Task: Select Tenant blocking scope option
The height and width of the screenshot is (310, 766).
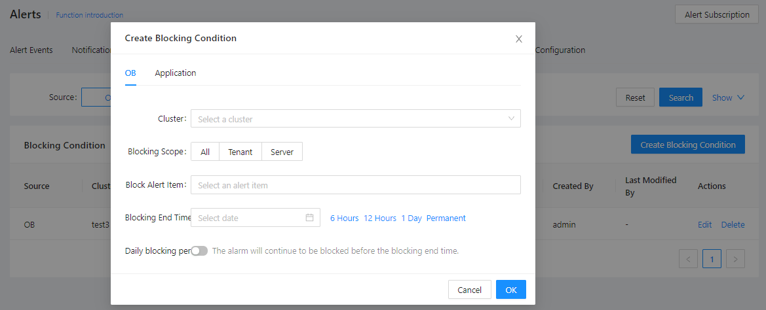Action: [240, 152]
